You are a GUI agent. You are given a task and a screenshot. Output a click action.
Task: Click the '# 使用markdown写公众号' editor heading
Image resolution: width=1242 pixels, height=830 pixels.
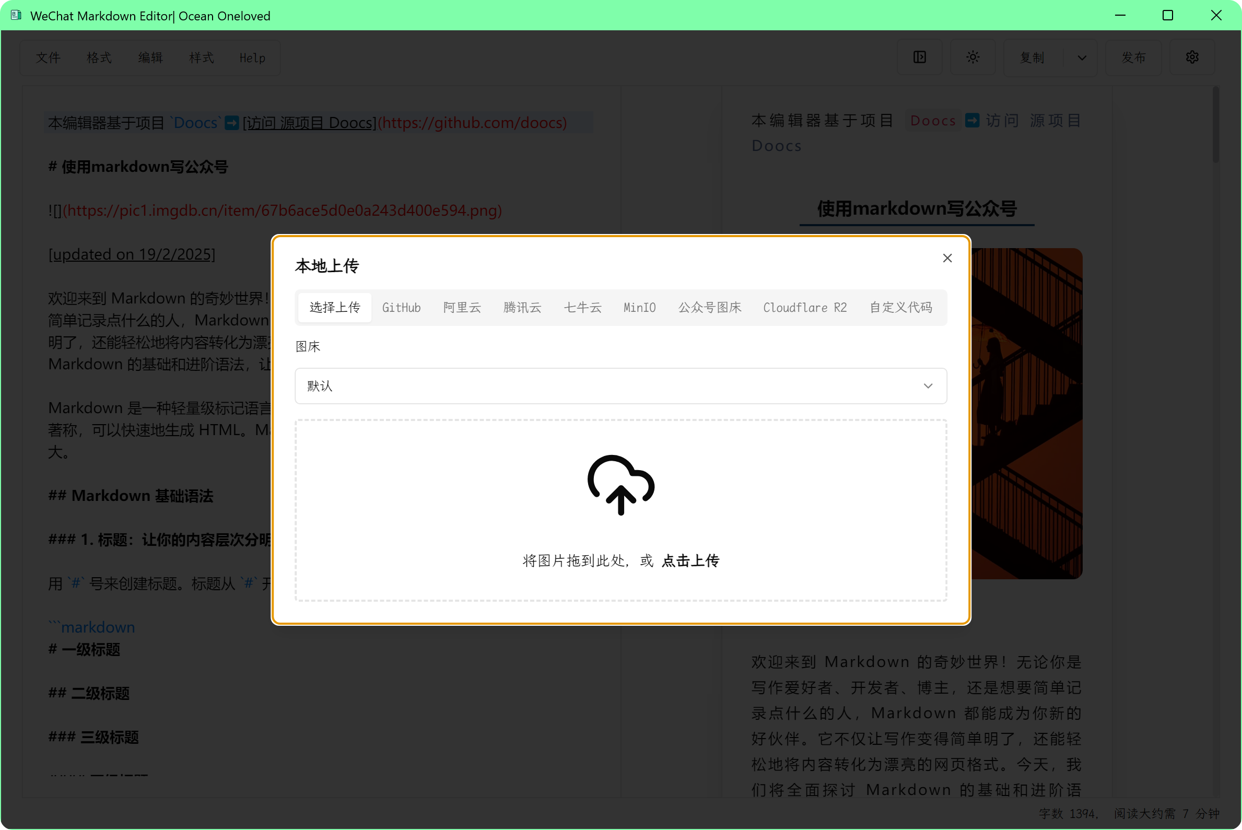138,167
